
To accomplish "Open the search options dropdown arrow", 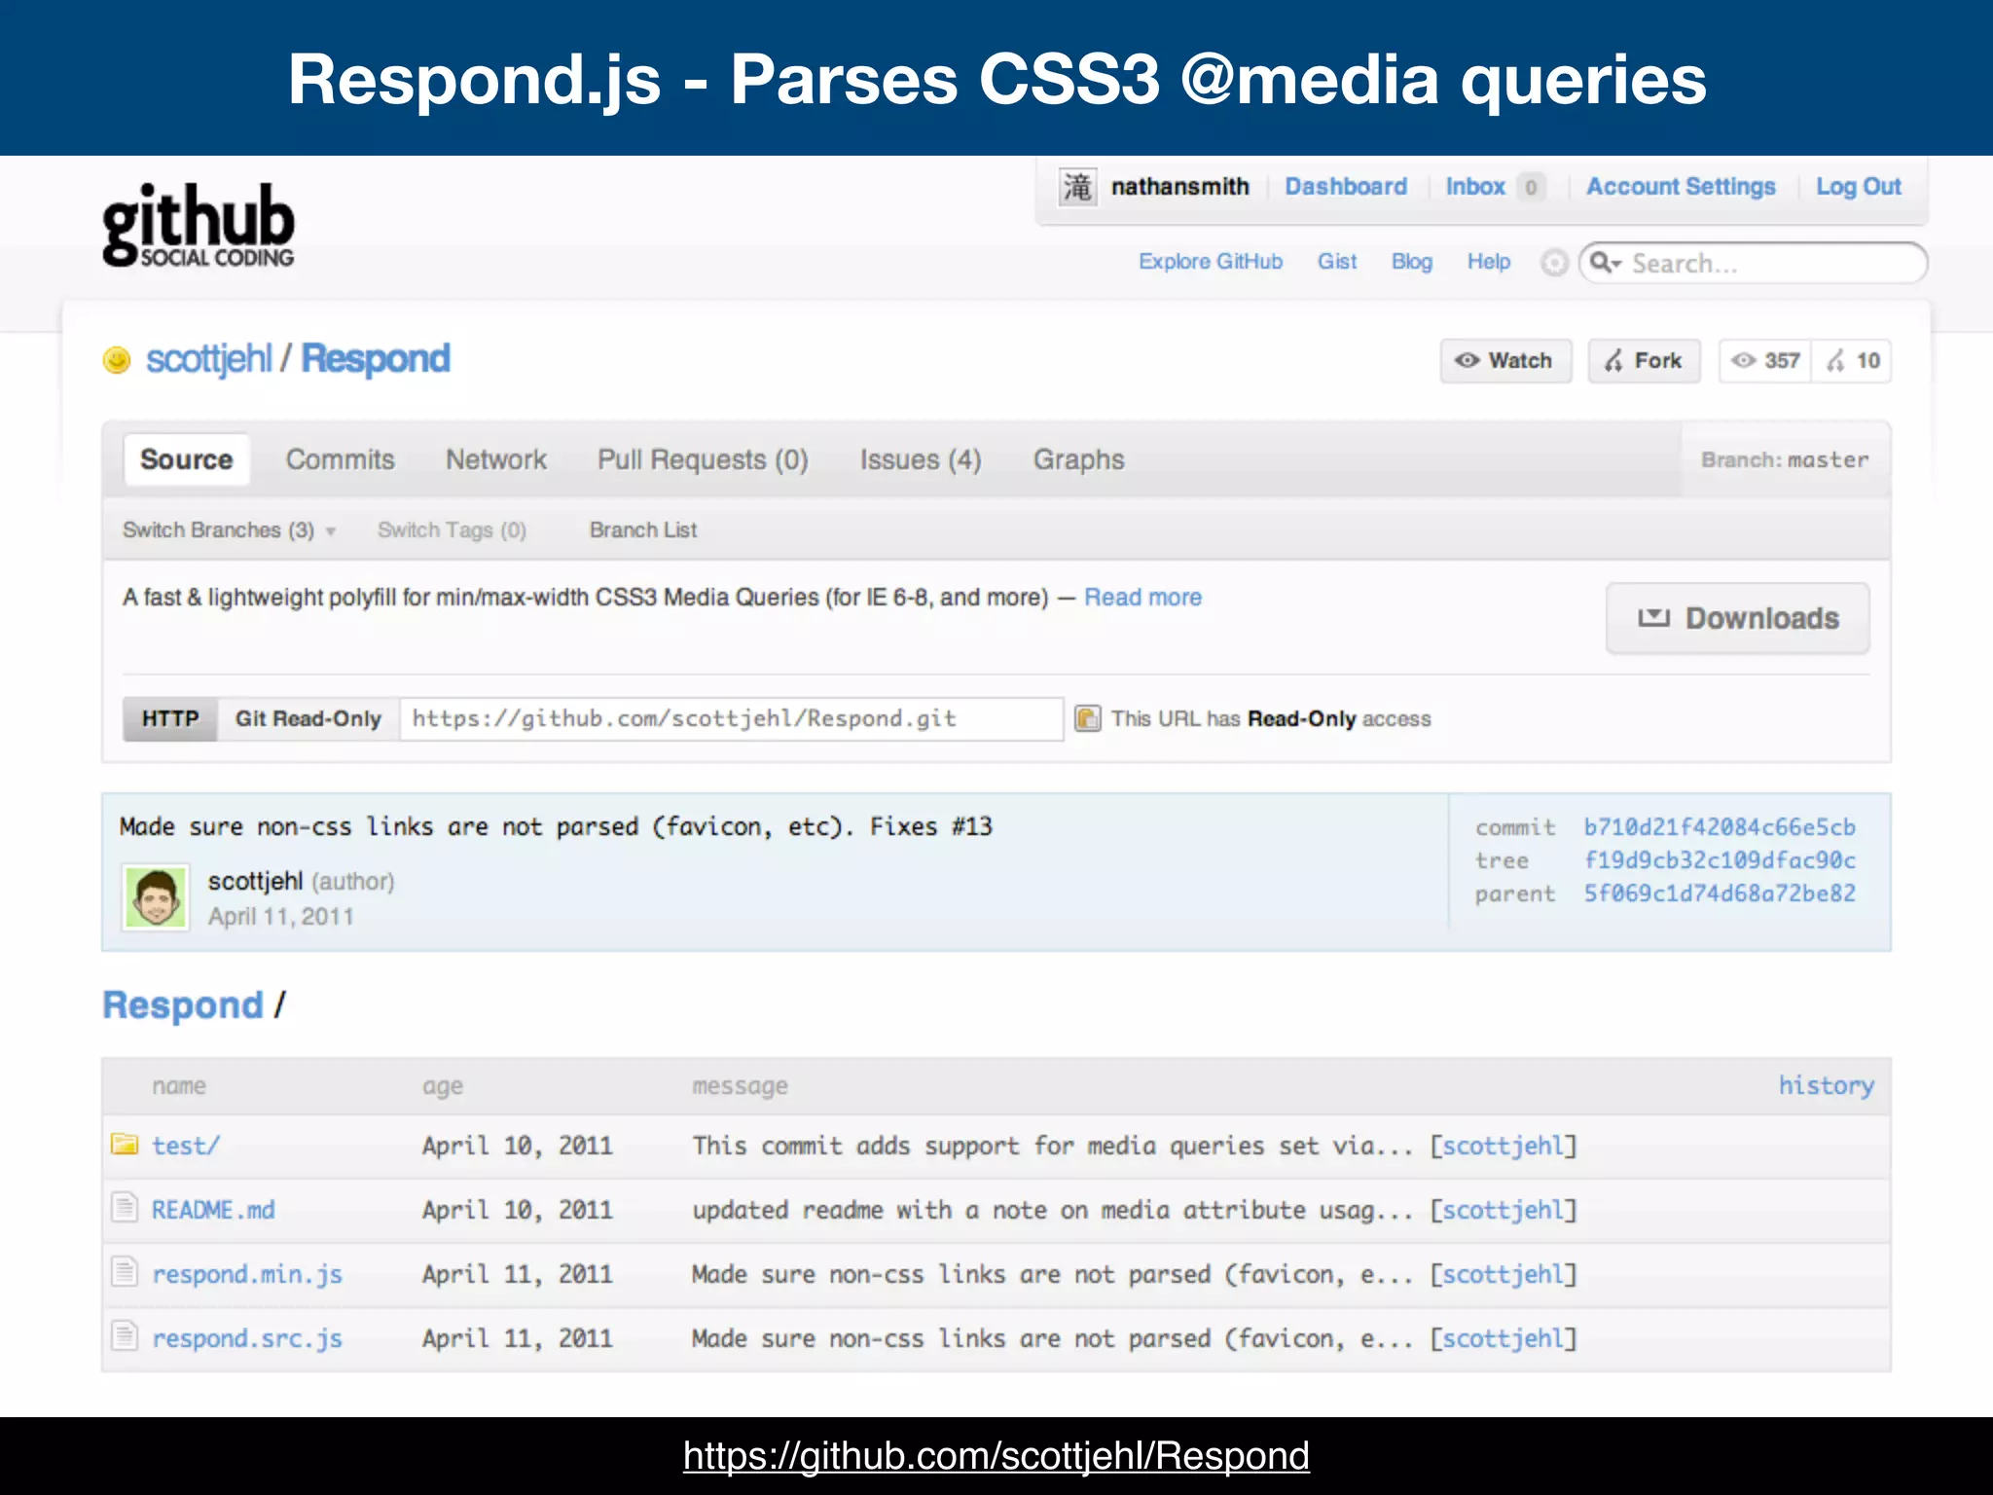I will tap(1617, 264).
